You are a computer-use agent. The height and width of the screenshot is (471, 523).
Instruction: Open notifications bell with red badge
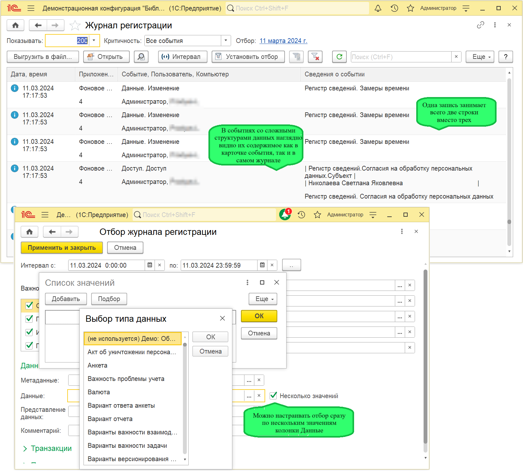pos(285,215)
